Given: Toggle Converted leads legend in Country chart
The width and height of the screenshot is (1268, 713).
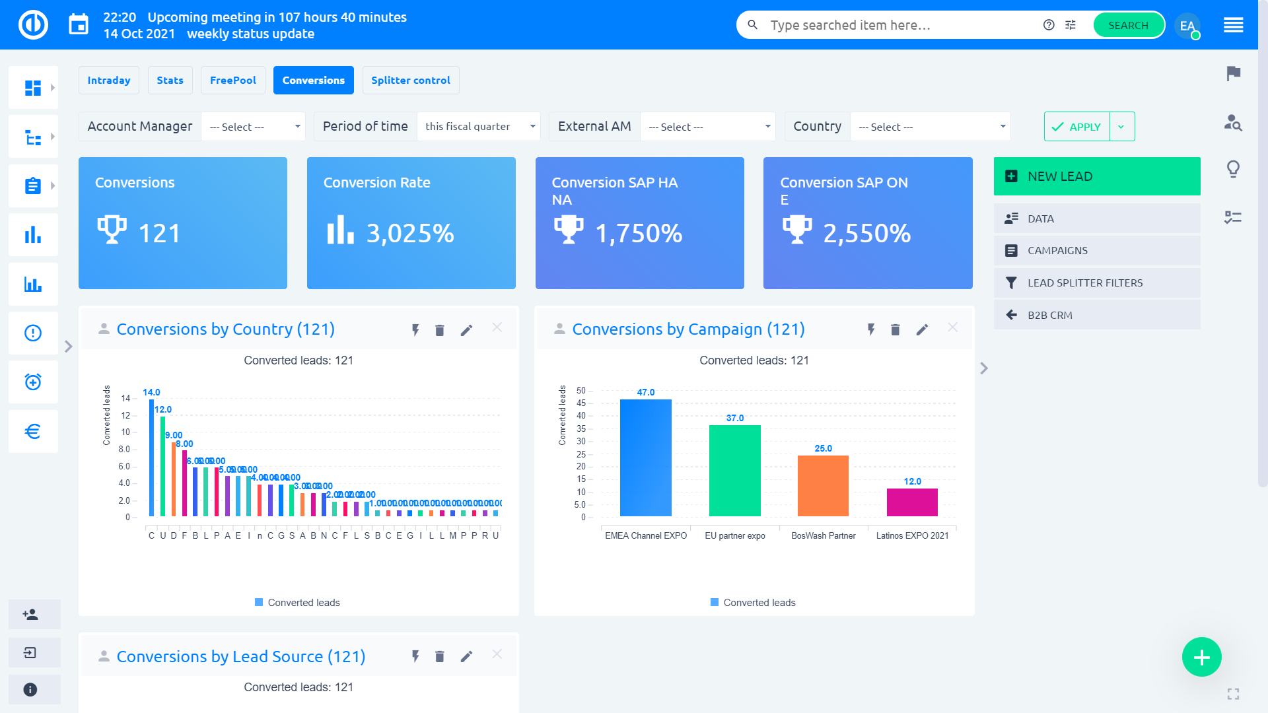Looking at the screenshot, I should tap(297, 603).
